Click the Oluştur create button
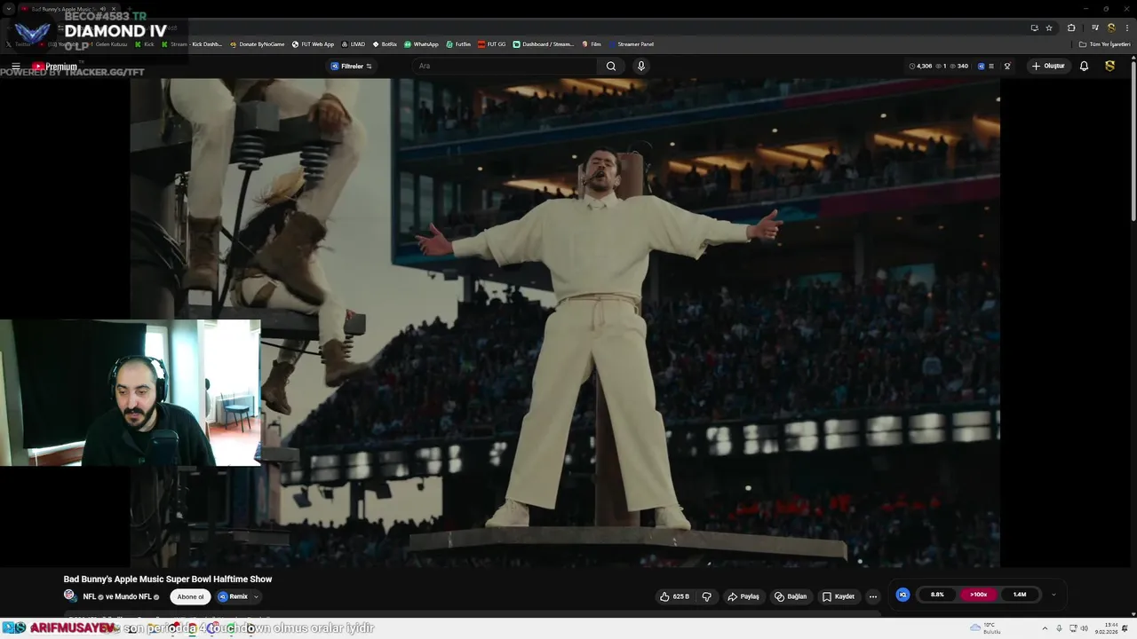Image resolution: width=1137 pixels, height=639 pixels. pos(1048,66)
